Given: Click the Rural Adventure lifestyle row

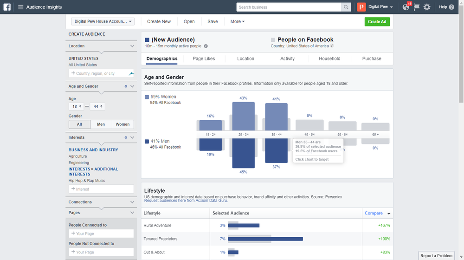Looking at the screenshot, I should (x=267, y=225).
